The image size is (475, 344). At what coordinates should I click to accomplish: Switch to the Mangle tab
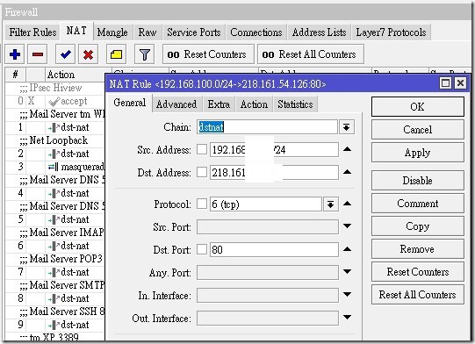[x=112, y=32]
